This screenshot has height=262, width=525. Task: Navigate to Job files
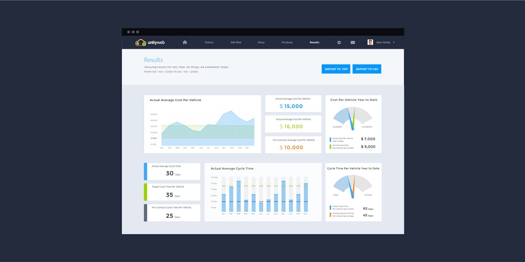pyautogui.click(x=236, y=42)
